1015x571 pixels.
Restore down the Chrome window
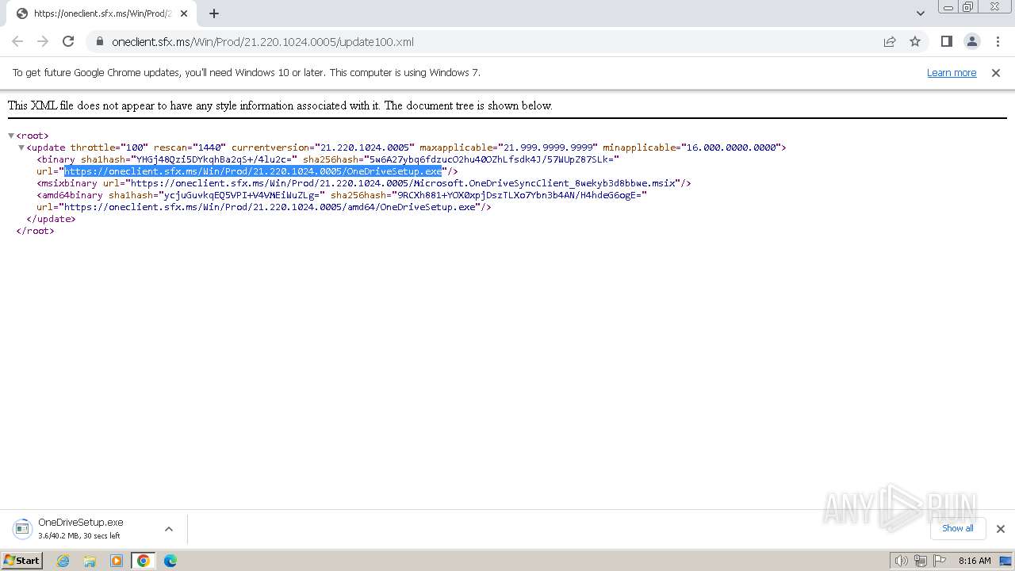point(968,7)
